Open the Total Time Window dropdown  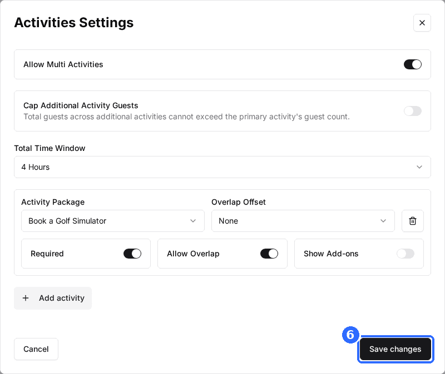222,167
